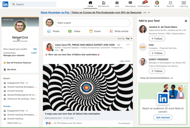Click Get started on the LinkedIn ad

click(163, 118)
